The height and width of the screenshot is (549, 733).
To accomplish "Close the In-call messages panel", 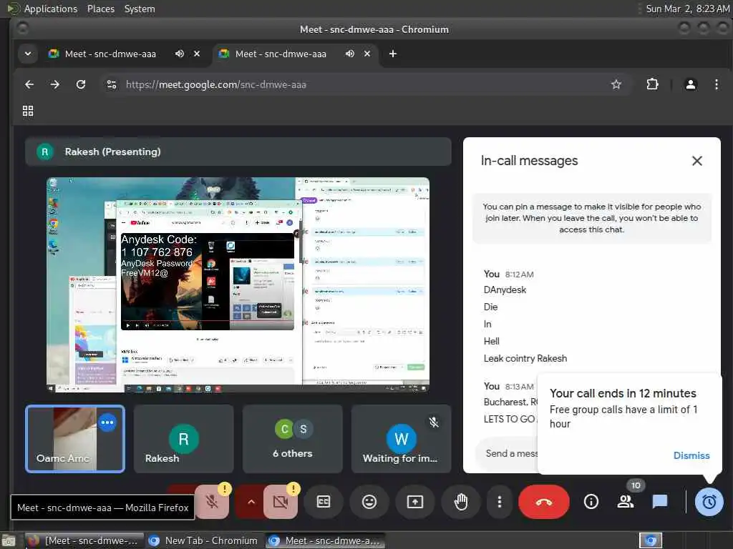I will 696,161.
